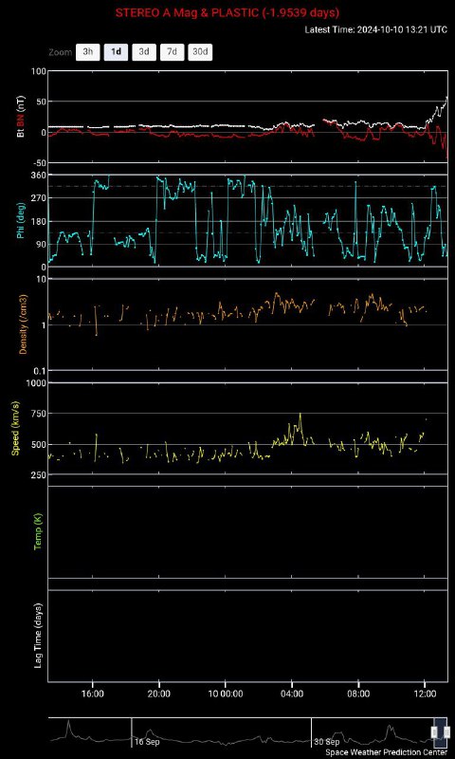Screen dimensions: 455x759
Task: Click the 16:00 time axis tick label
Action: 92,694
